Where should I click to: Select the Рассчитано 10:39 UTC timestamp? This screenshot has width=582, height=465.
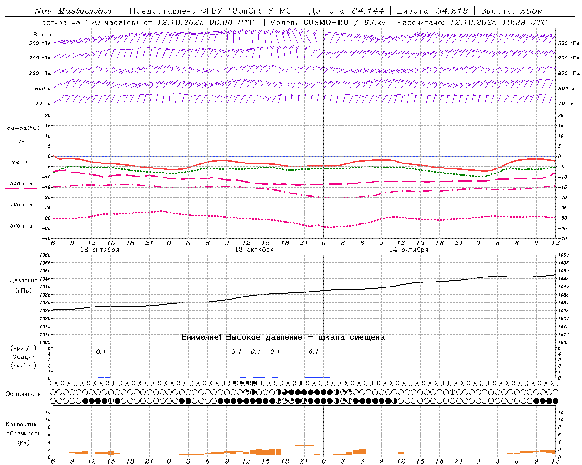point(472,22)
